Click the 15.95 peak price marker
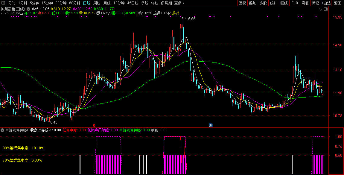The width and height of the screenshot is (344, 175). (x=190, y=19)
